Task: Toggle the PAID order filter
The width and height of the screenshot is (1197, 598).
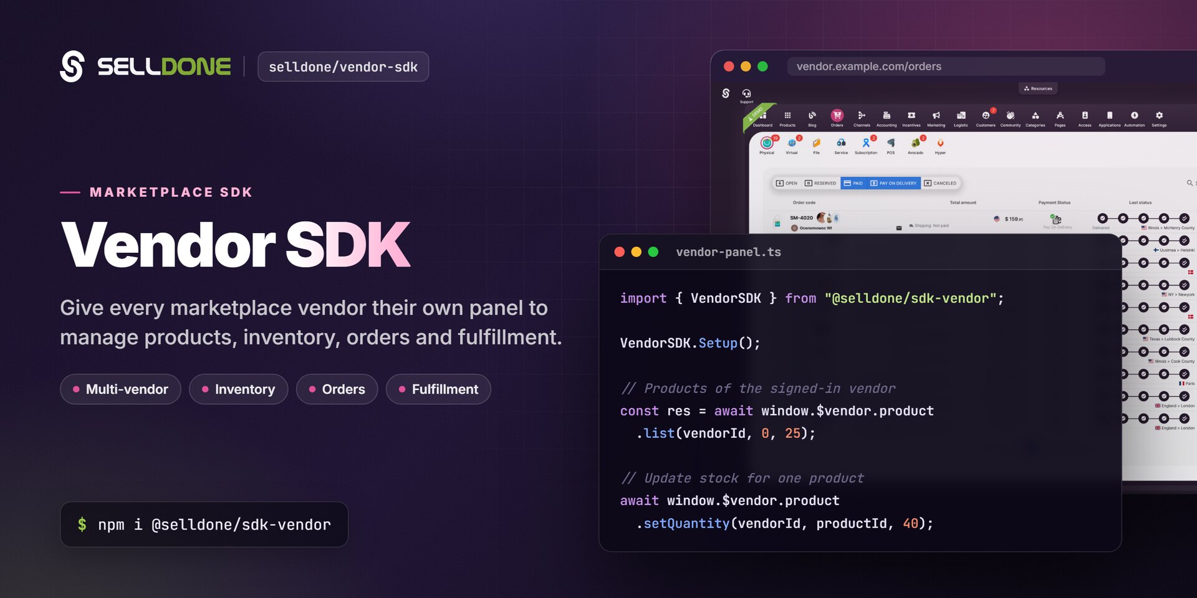Action: [x=853, y=183]
